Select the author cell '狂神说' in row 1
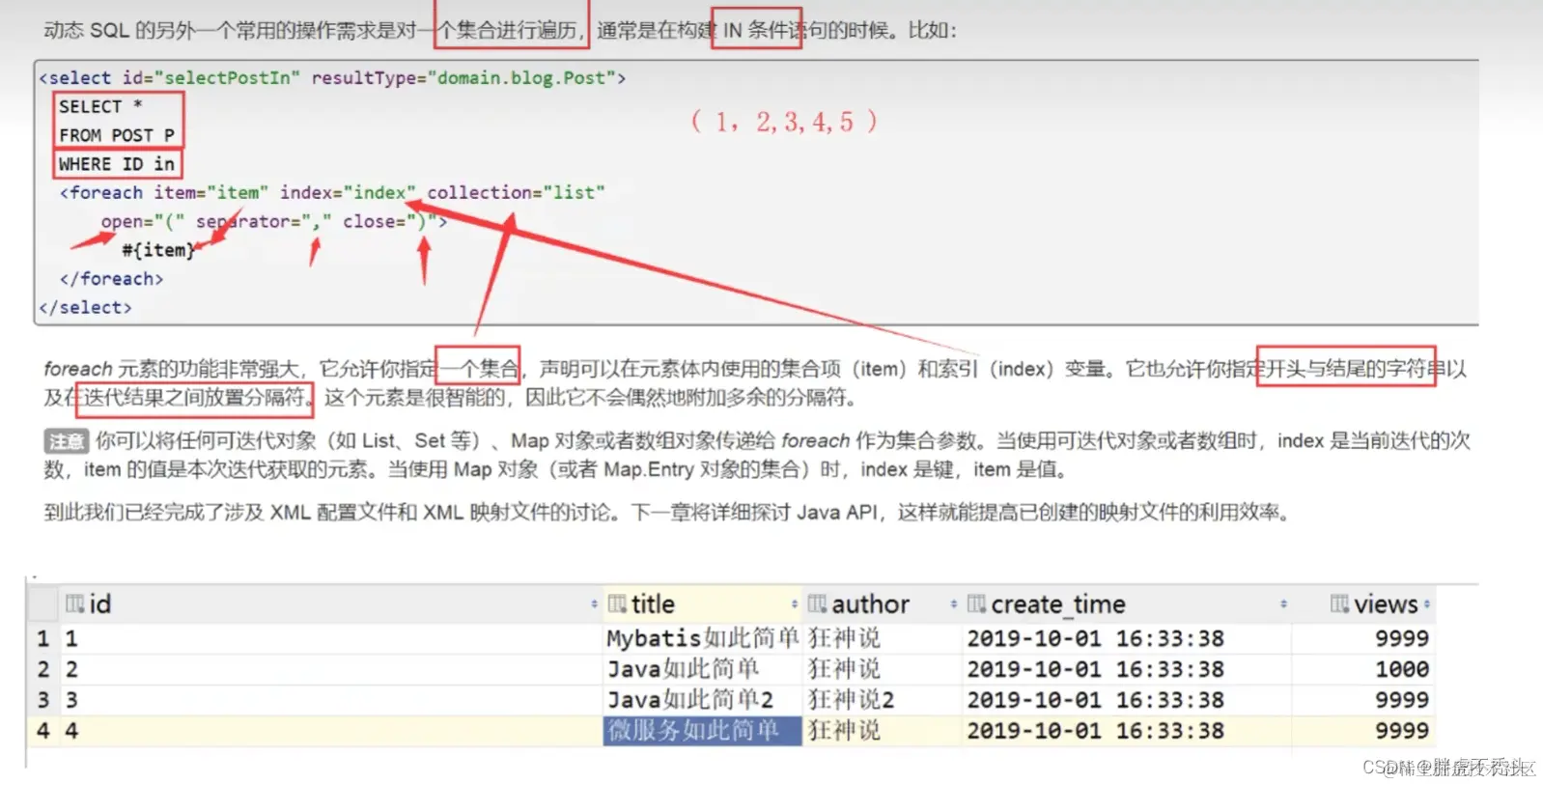 [x=883, y=638]
